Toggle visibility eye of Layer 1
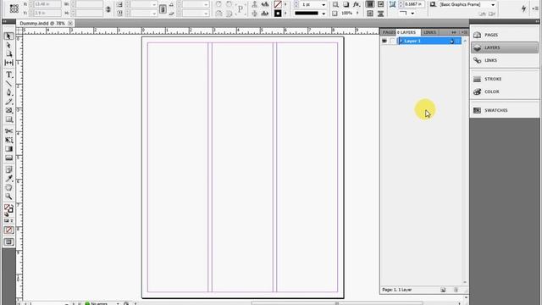 (384, 41)
